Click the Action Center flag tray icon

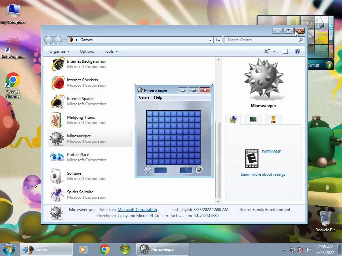click(300, 250)
